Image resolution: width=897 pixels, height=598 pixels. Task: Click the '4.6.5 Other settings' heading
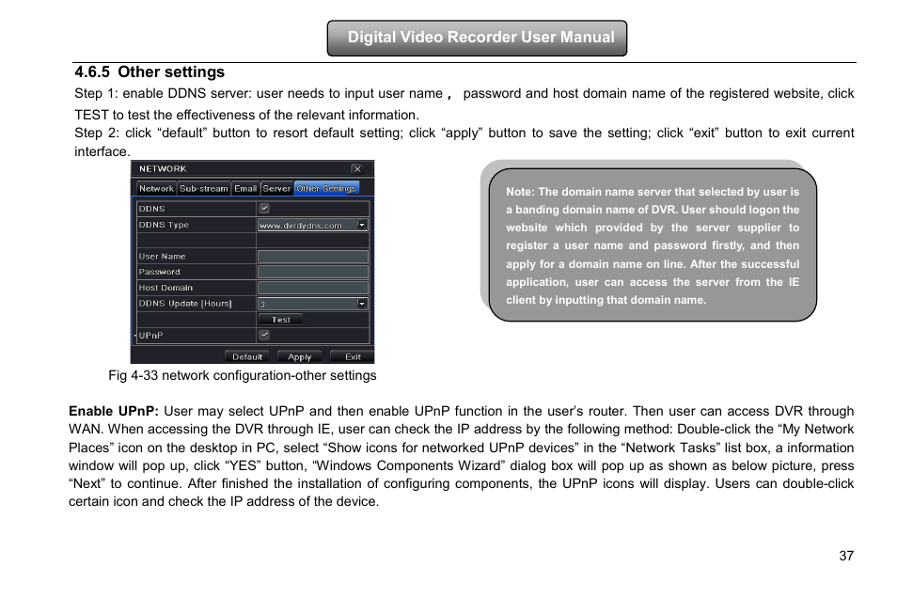click(x=149, y=72)
